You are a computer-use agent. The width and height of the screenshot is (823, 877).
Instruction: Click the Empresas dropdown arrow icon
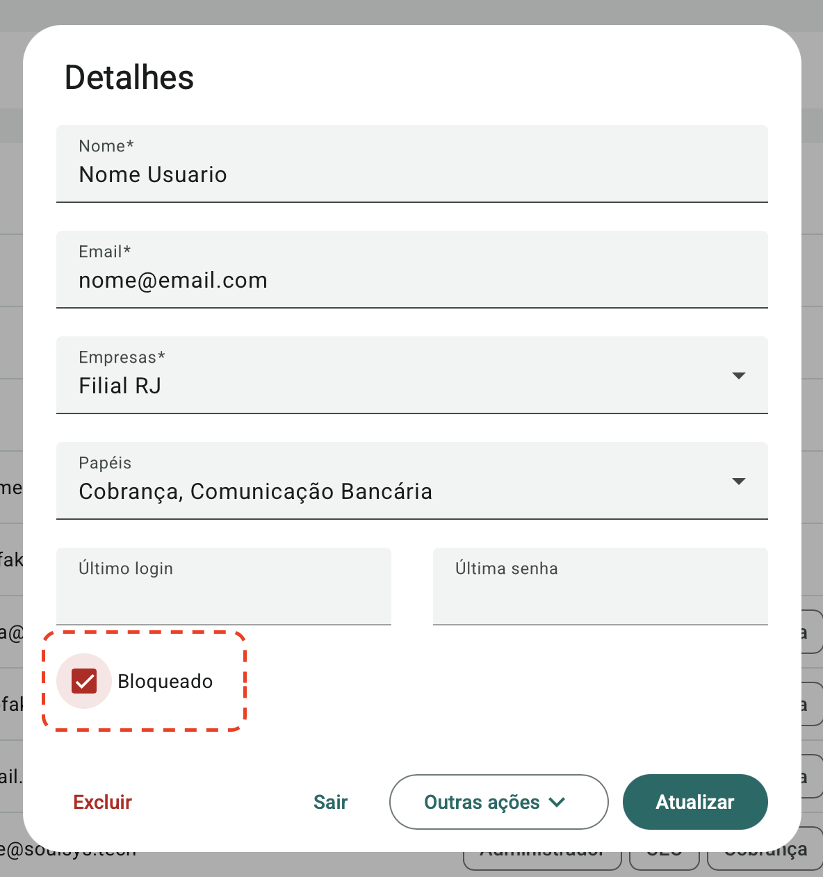[738, 376]
